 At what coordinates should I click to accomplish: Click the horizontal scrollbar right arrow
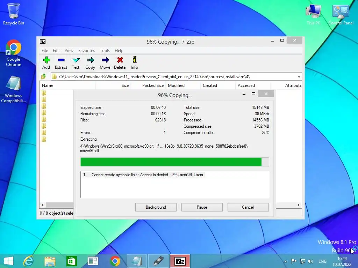coord(298,205)
